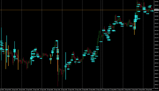Click the '16 Sep 04:00' time axis label
This screenshot has height=91, width=159.
(8, 89)
